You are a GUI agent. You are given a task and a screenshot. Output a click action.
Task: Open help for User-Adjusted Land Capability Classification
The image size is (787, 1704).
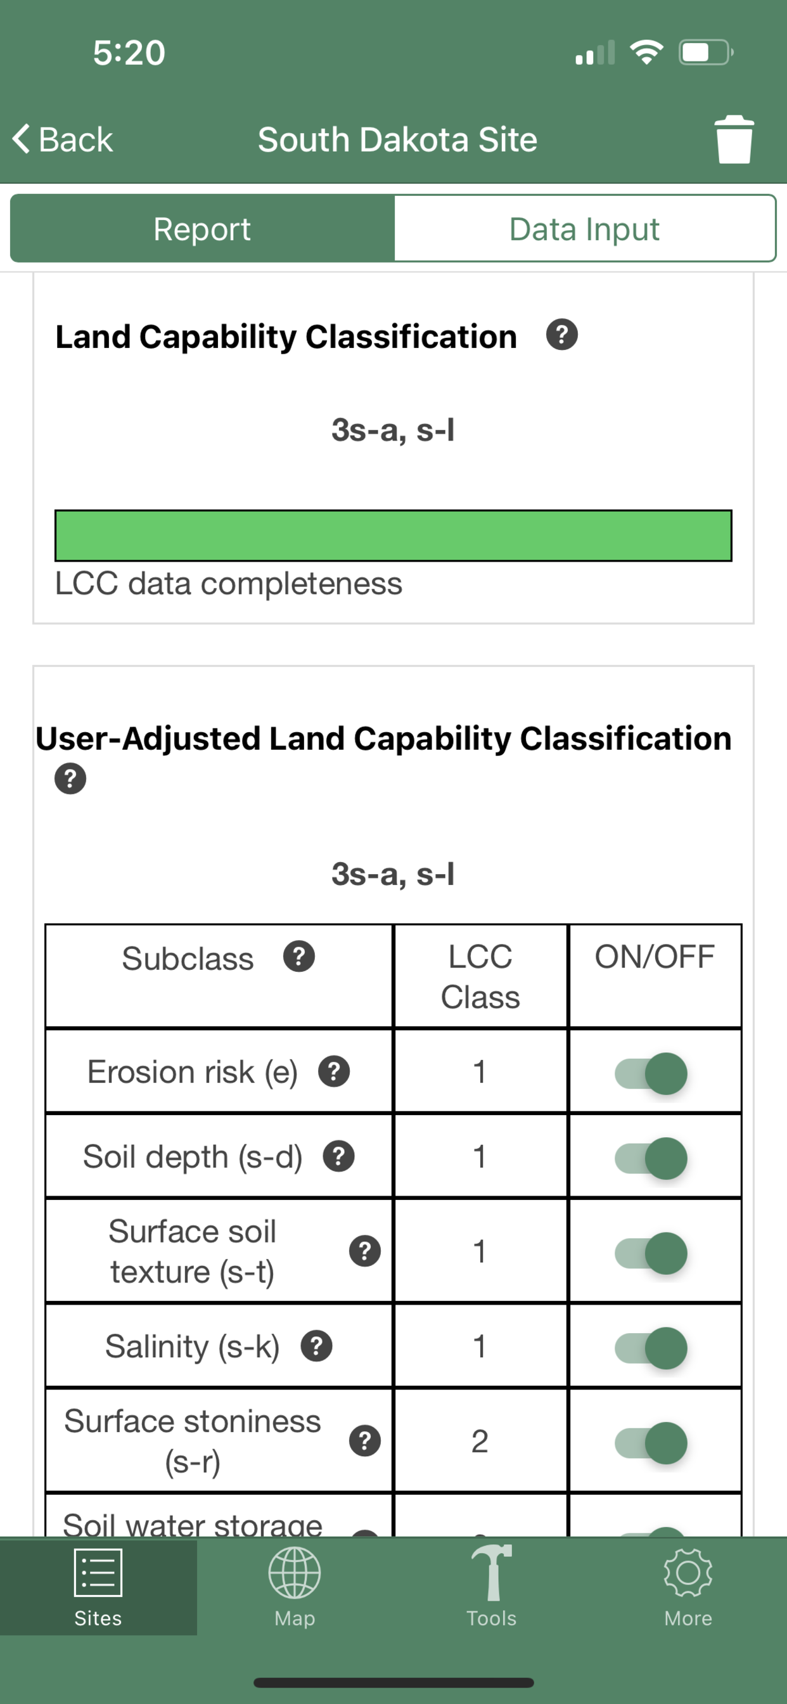(x=70, y=778)
